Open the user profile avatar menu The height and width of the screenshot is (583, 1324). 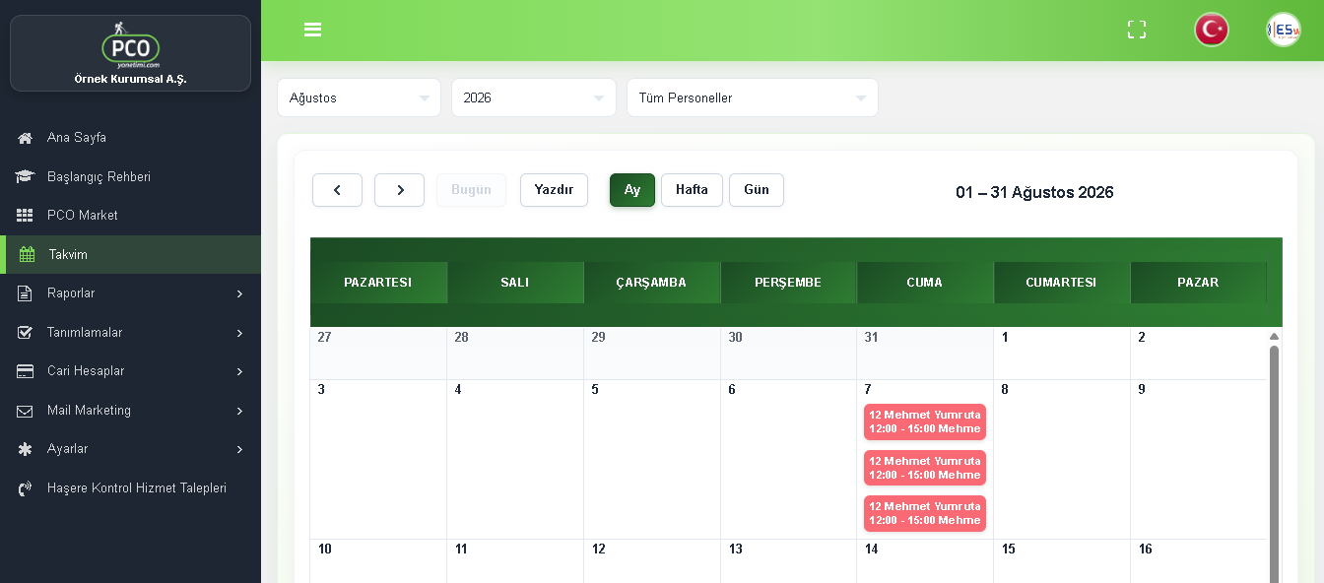[1284, 30]
